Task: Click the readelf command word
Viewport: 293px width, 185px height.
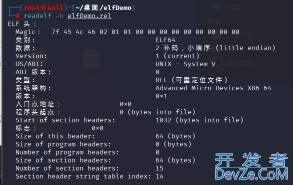Action: pos(37,16)
